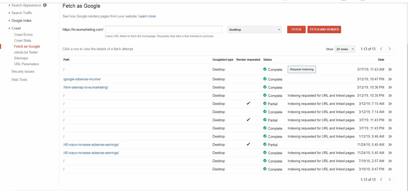Image resolution: width=408 pixels, height=191 pixels.
Task: Open the 25 rows show dropdown
Action: [345, 49]
